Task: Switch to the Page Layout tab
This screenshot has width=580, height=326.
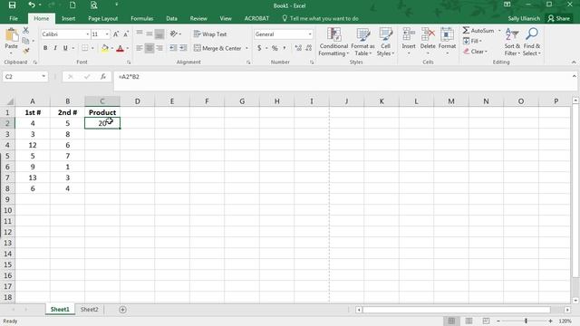Action: point(102,18)
